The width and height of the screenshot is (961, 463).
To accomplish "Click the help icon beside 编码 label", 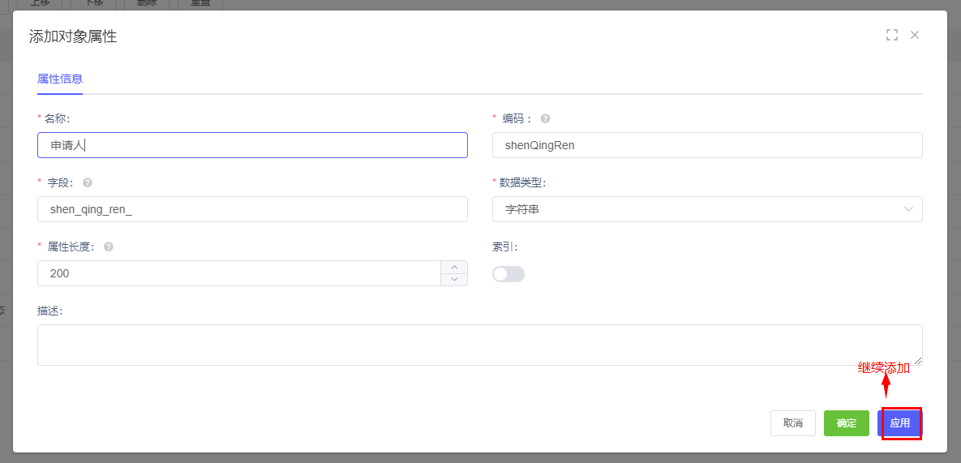I will (x=545, y=118).
